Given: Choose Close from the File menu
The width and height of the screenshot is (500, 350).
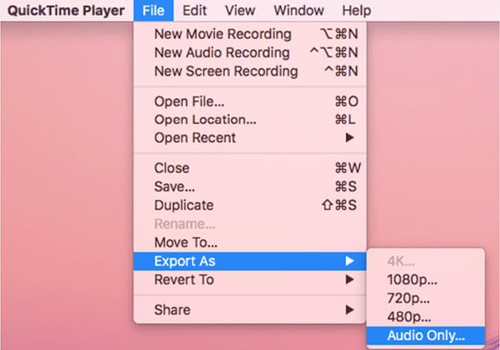Looking at the screenshot, I should pos(250,168).
